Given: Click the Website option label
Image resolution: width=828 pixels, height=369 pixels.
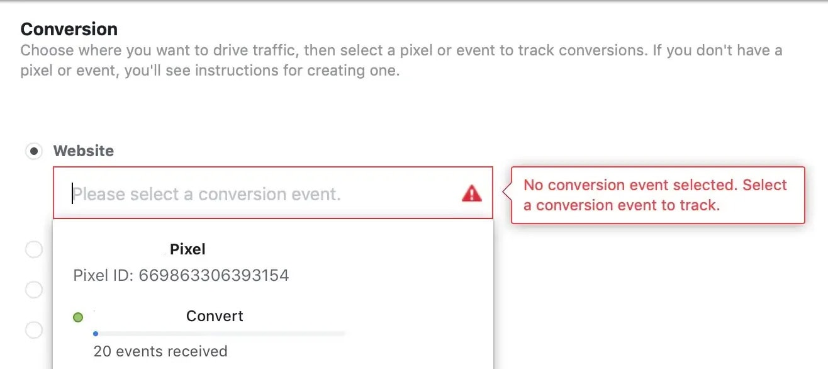Looking at the screenshot, I should 84,151.
